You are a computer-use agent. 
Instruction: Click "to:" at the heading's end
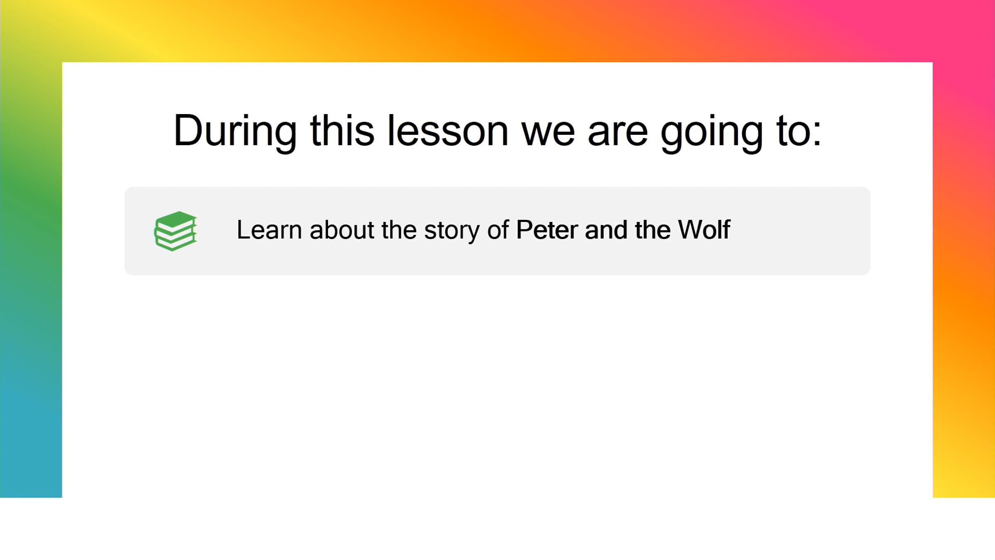[799, 131]
